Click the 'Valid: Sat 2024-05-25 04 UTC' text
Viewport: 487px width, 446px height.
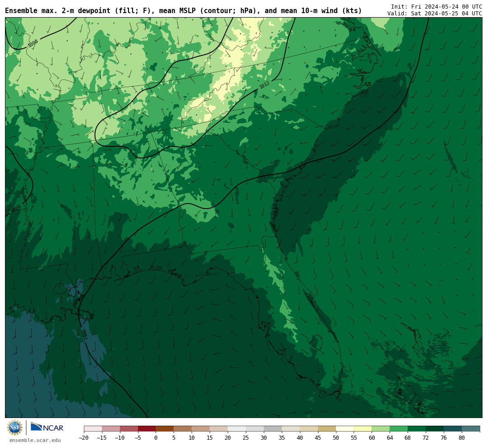tap(435, 14)
